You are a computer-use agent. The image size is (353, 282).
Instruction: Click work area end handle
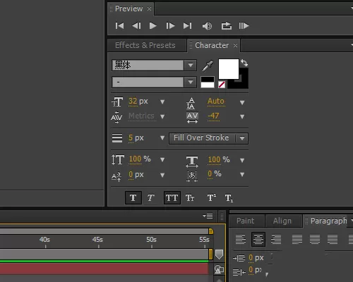pyautogui.click(x=210, y=255)
